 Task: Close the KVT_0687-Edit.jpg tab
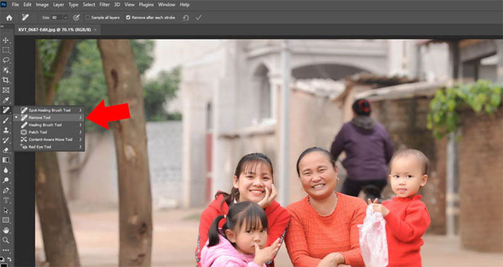(x=96, y=29)
